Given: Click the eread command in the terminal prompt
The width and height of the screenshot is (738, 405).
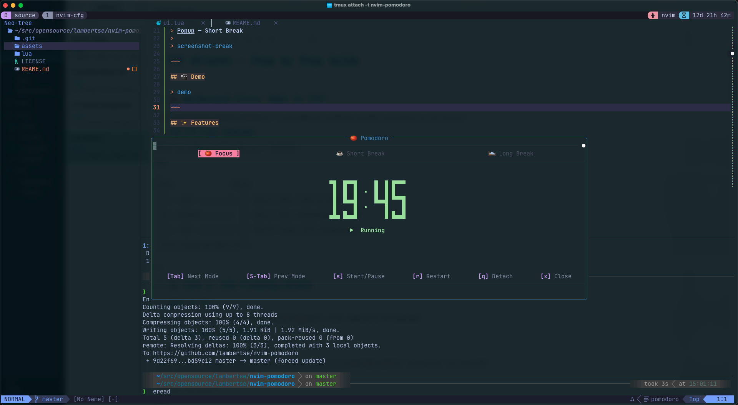Looking at the screenshot, I should click(161, 392).
